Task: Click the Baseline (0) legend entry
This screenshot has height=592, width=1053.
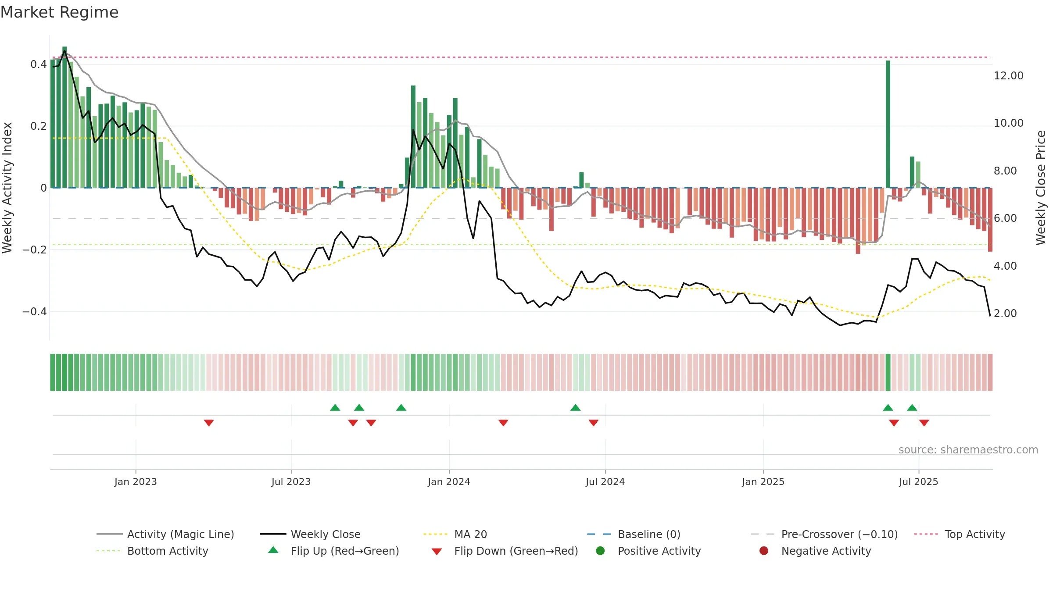Action: pos(634,534)
